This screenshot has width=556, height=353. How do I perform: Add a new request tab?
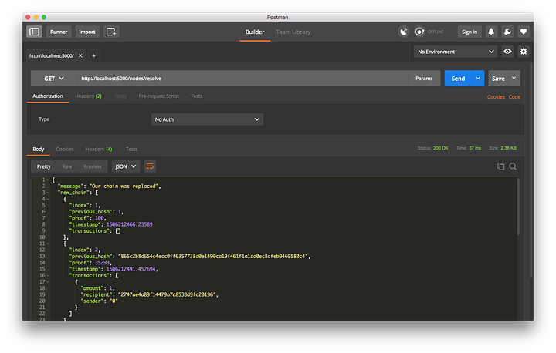[x=93, y=55]
